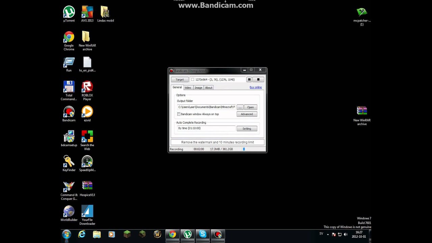Image resolution: width=432 pixels, height=243 pixels.
Task: Click the By time (01:10:00) field
Action: pos(206,128)
